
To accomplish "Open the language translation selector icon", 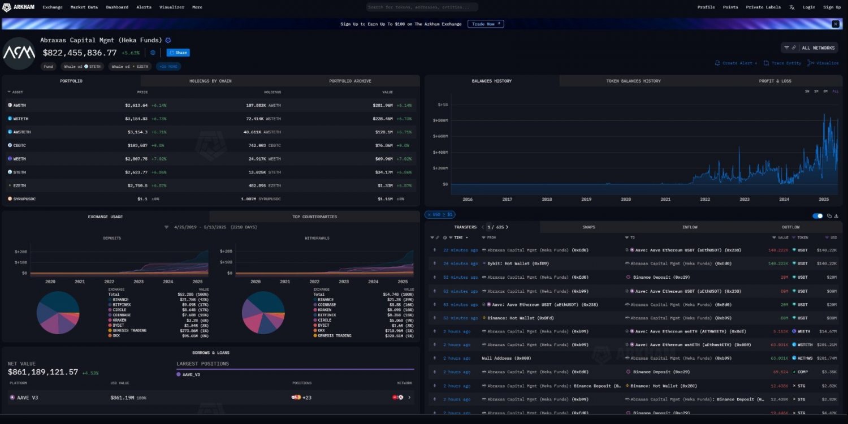I will pos(791,7).
